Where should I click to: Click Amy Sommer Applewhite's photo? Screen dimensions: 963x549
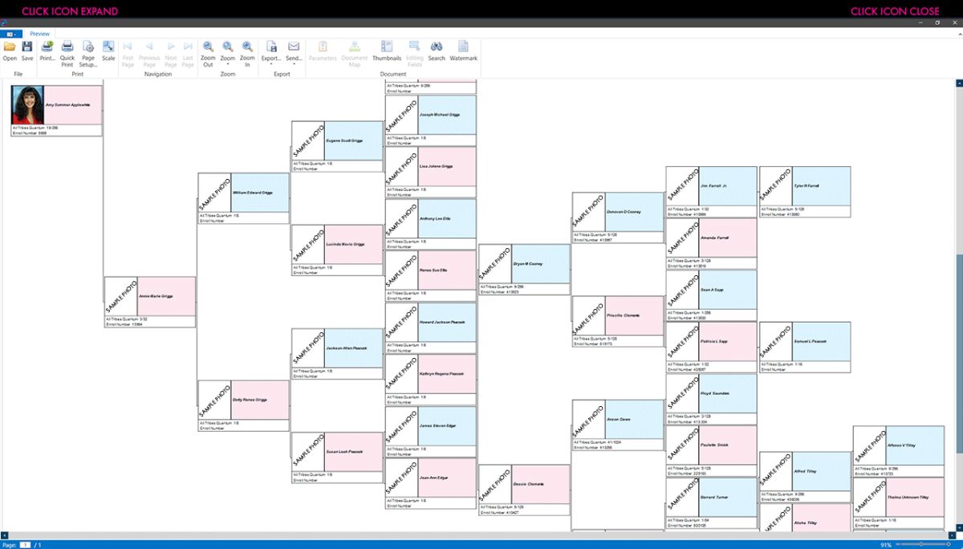27,105
